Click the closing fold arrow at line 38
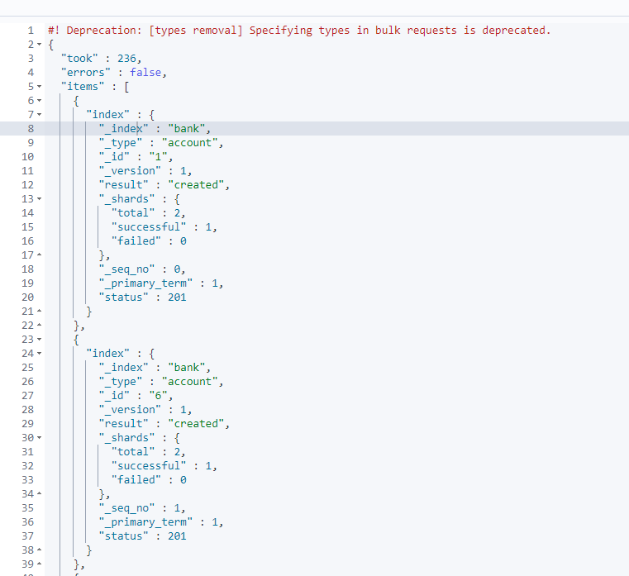 (x=40, y=550)
